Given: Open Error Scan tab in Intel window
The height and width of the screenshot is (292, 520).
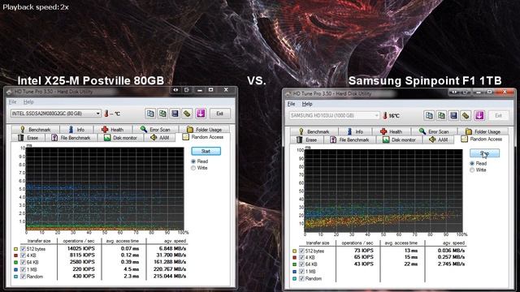Looking at the screenshot, I should click(x=155, y=130).
